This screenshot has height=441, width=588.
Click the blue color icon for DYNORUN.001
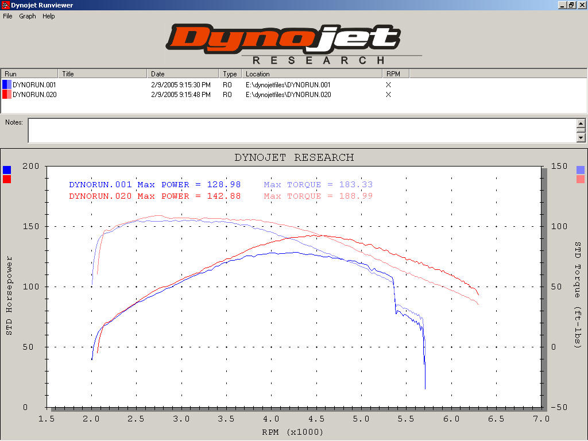[x=7, y=84]
